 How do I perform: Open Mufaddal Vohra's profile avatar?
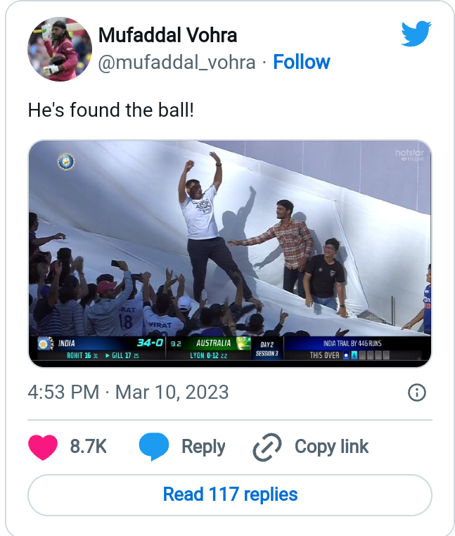(60, 50)
